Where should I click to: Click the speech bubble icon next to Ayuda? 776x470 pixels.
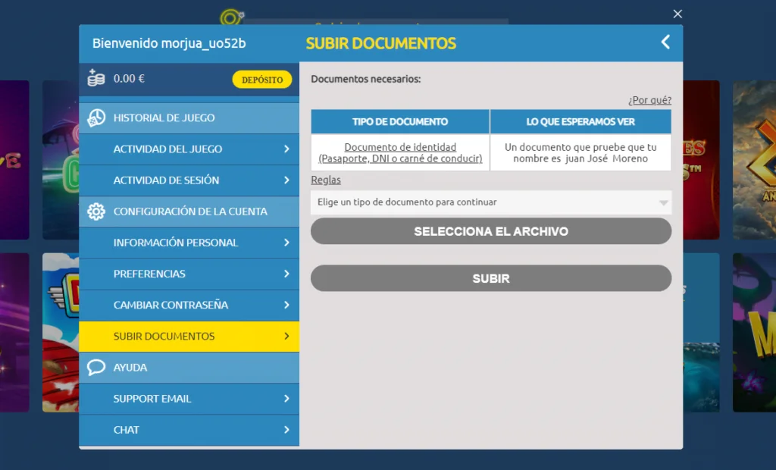pos(96,367)
